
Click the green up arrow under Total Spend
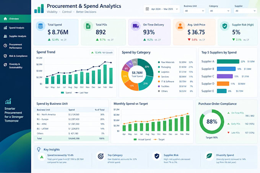(49, 40)
